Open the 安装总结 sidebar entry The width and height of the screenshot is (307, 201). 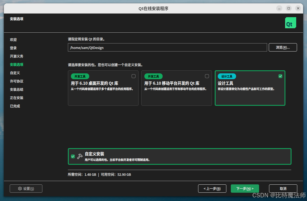coord(16,89)
